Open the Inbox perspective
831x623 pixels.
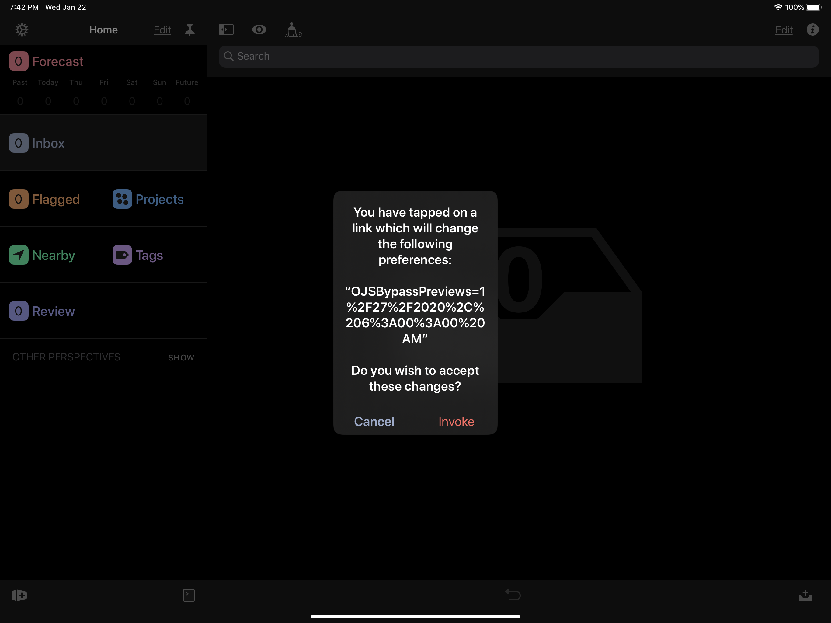tap(103, 143)
